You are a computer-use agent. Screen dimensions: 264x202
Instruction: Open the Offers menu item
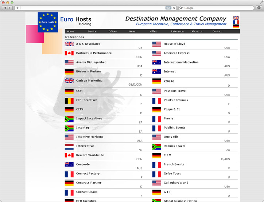154,31
